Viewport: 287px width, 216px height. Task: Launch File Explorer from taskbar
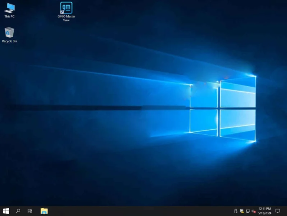coord(44,211)
